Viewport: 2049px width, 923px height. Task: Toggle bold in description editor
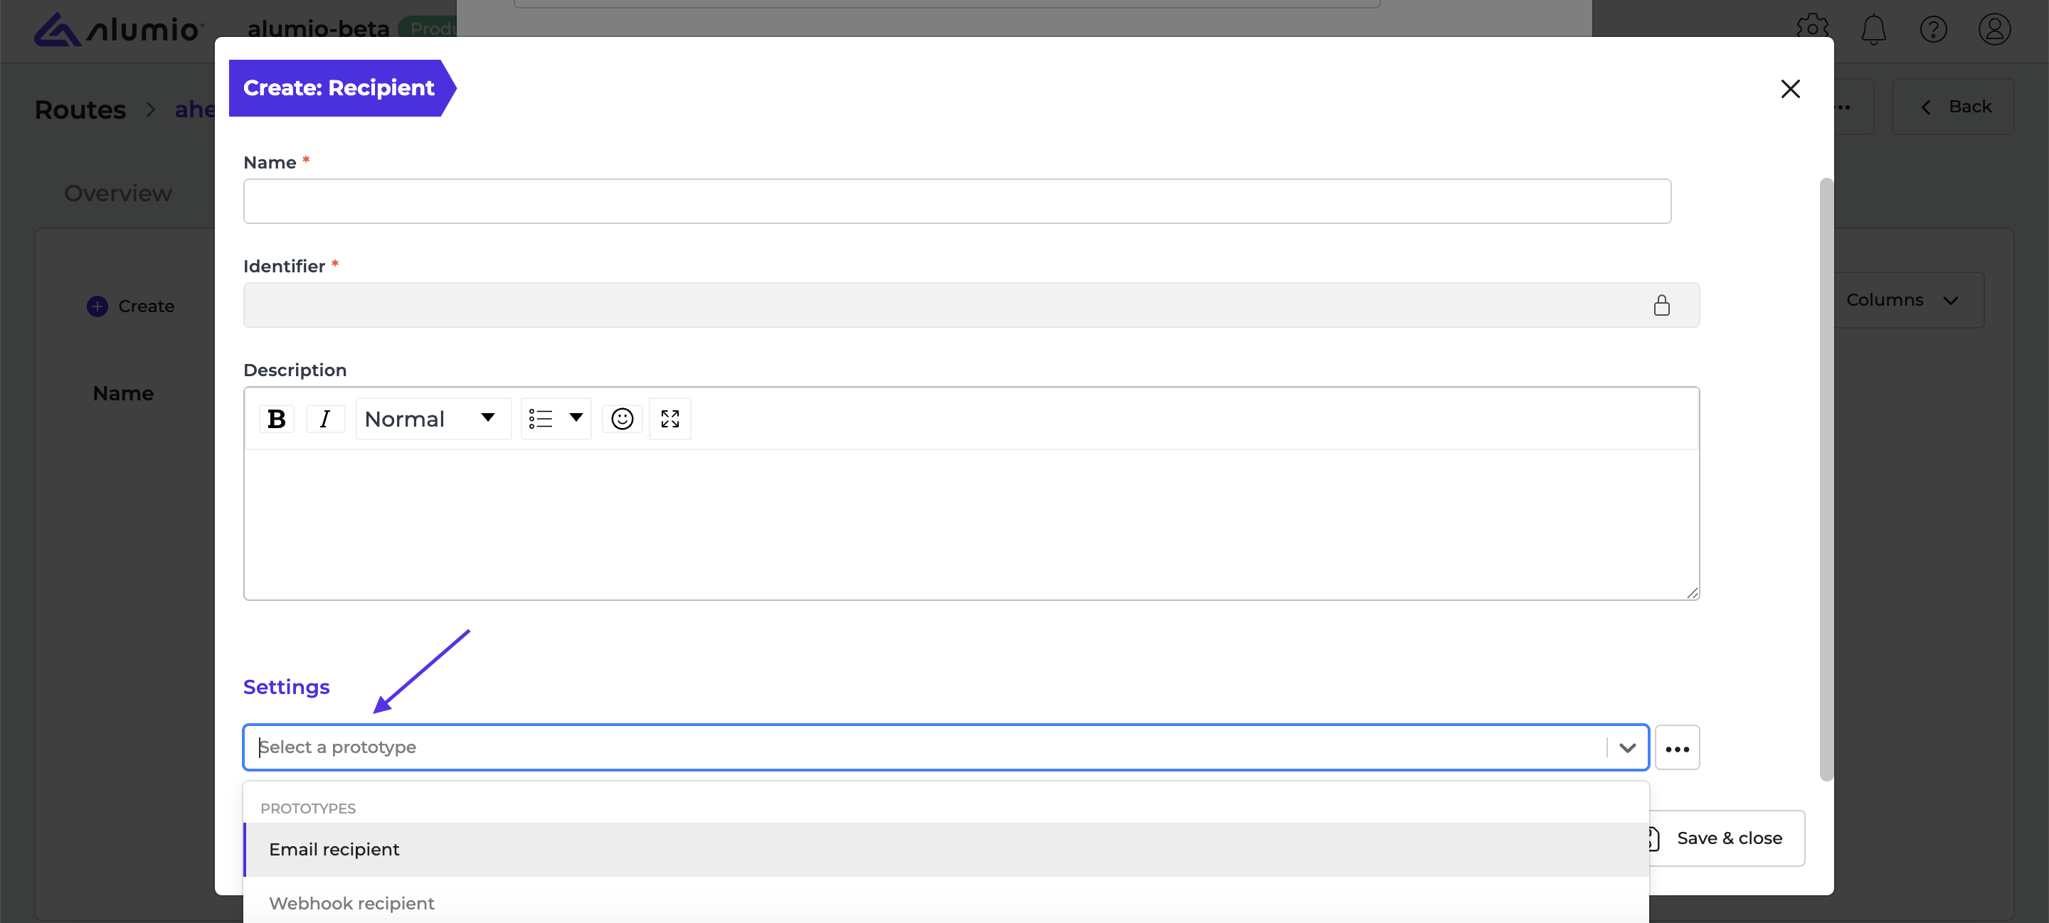tap(276, 419)
